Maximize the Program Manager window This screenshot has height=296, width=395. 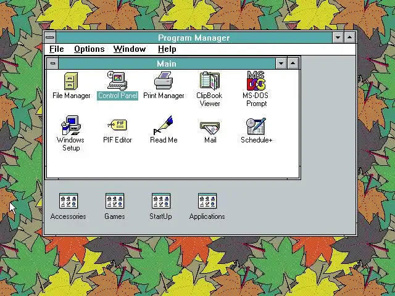(x=349, y=38)
